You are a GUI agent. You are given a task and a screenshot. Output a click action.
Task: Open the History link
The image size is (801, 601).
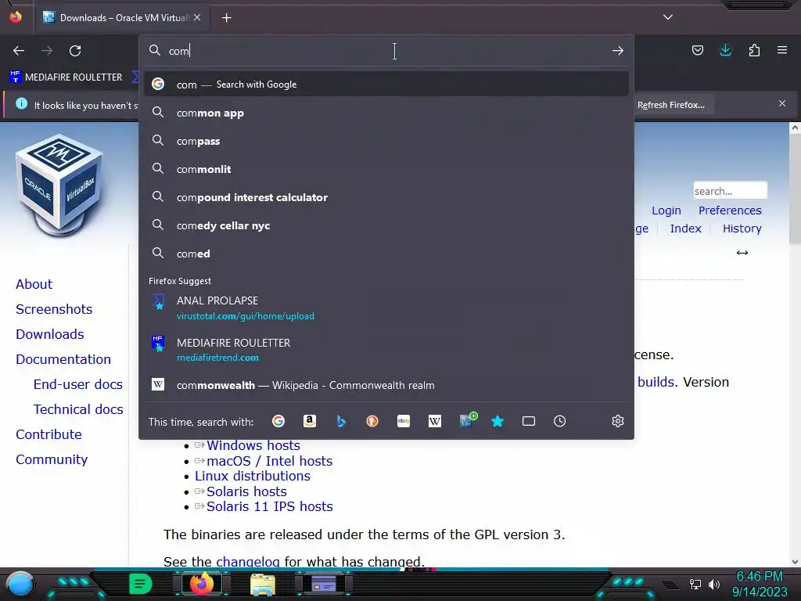pyautogui.click(x=742, y=229)
